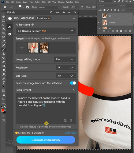The image size is (134, 153).
Task: Reset default foreground and background colors
Action: click(x=2, y=107)
